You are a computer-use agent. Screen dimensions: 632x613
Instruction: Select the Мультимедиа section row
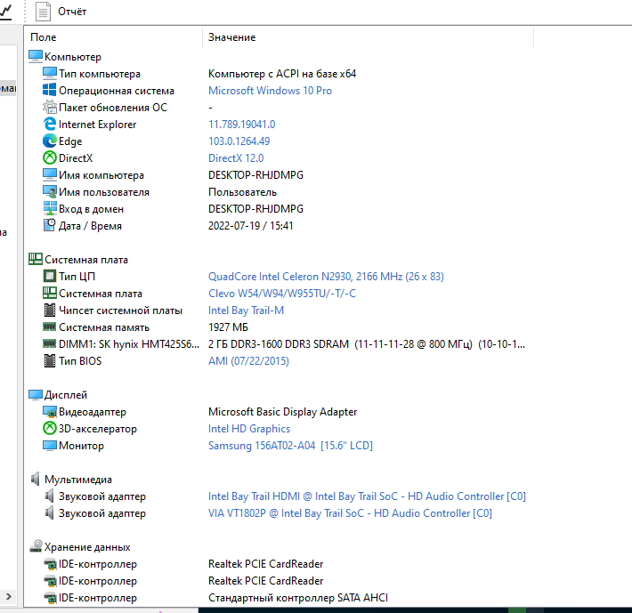(x=78, y=480)
